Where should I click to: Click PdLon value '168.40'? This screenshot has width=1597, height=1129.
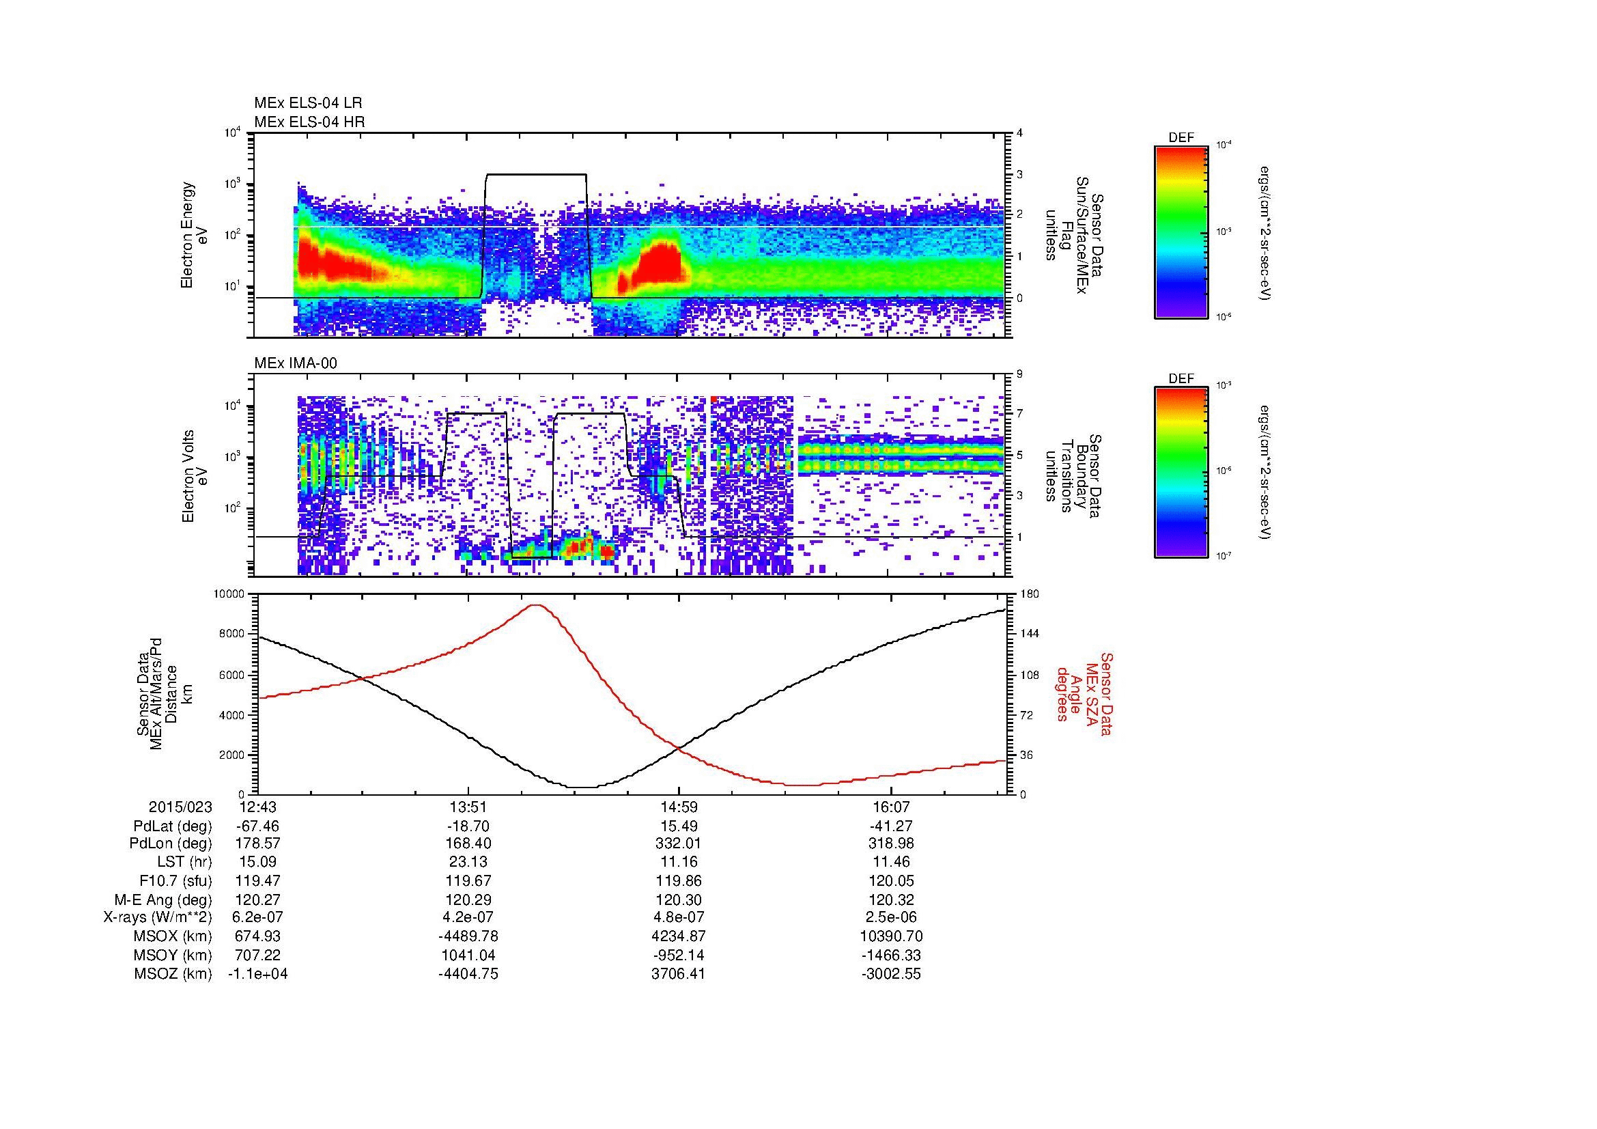pyautogui.click(x=468, y=843)
